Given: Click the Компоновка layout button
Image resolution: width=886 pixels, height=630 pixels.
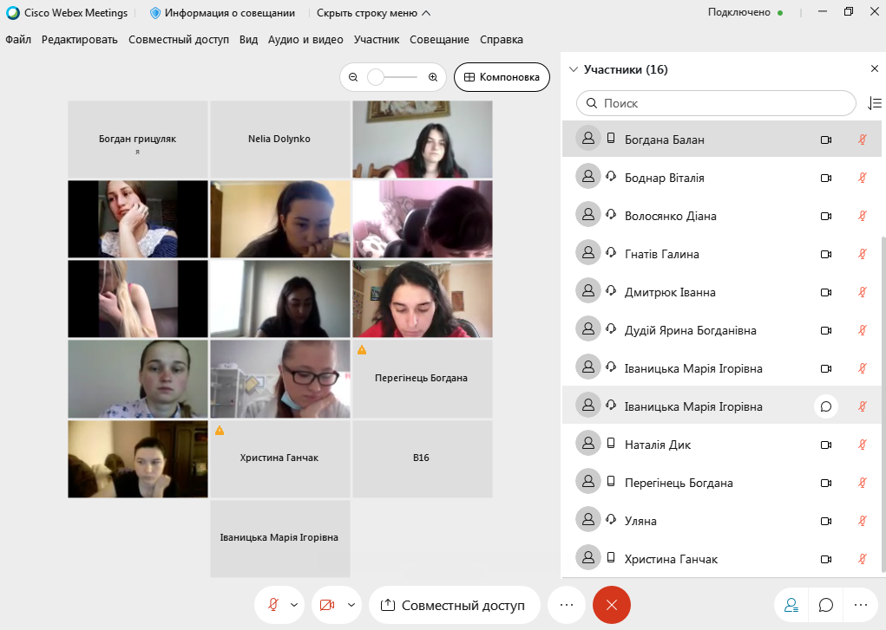Looking at the screenshot, I should [x=502, y=77].
